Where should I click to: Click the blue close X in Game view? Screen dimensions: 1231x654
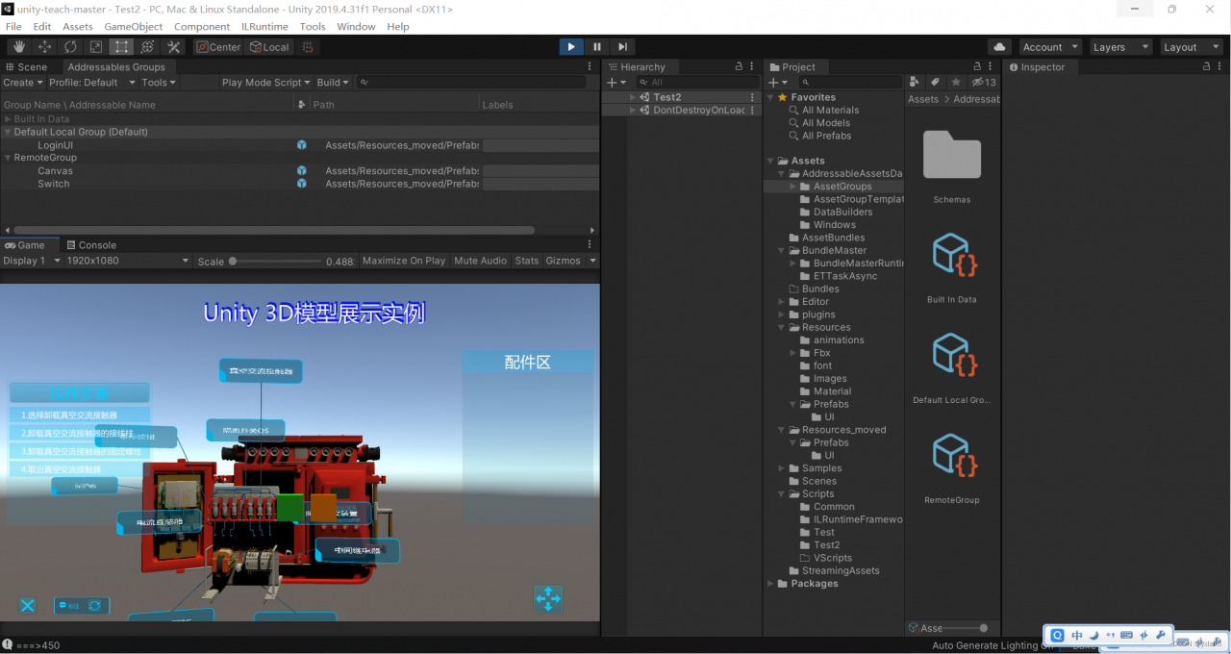click(x=28, y=605)
